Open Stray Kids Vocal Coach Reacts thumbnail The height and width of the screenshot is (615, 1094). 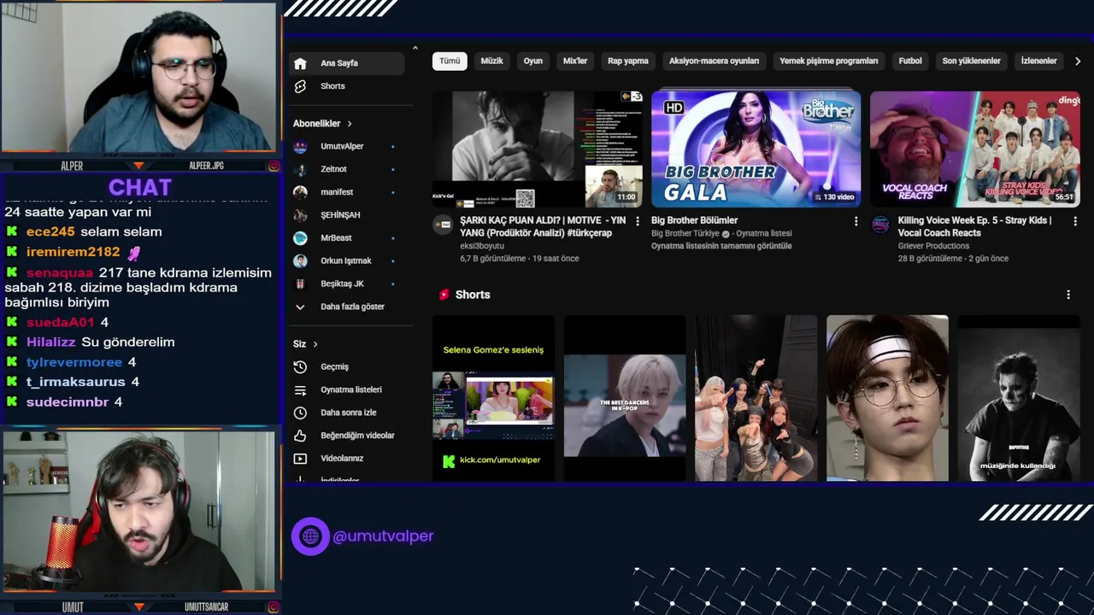(x=975, y=149)
